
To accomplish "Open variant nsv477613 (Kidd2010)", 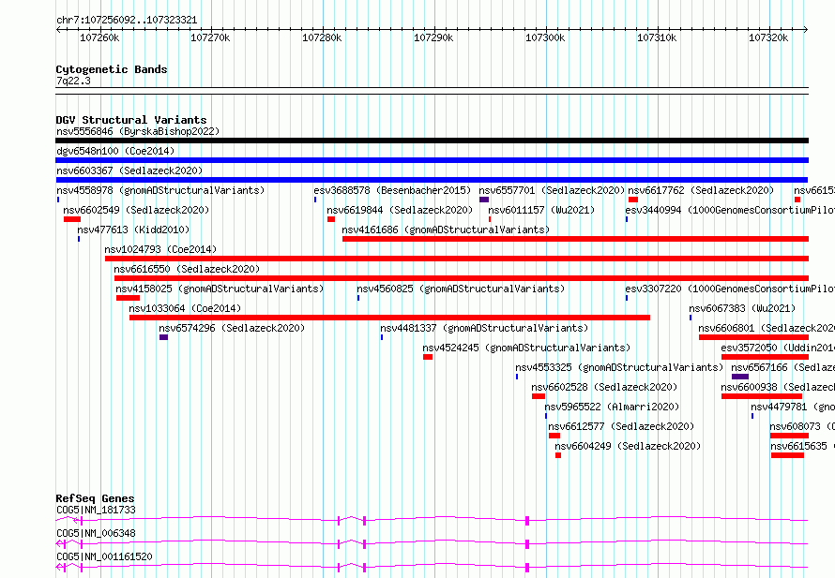I will 133,230.
